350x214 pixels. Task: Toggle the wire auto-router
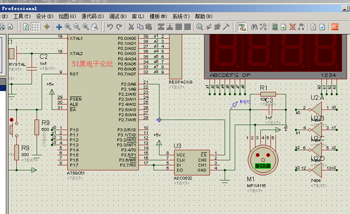click(242, 27)
